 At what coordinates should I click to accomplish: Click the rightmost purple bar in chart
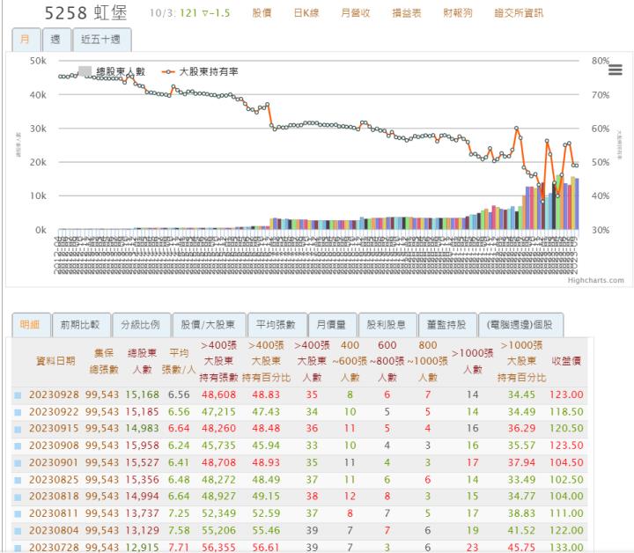pos(577,203)
